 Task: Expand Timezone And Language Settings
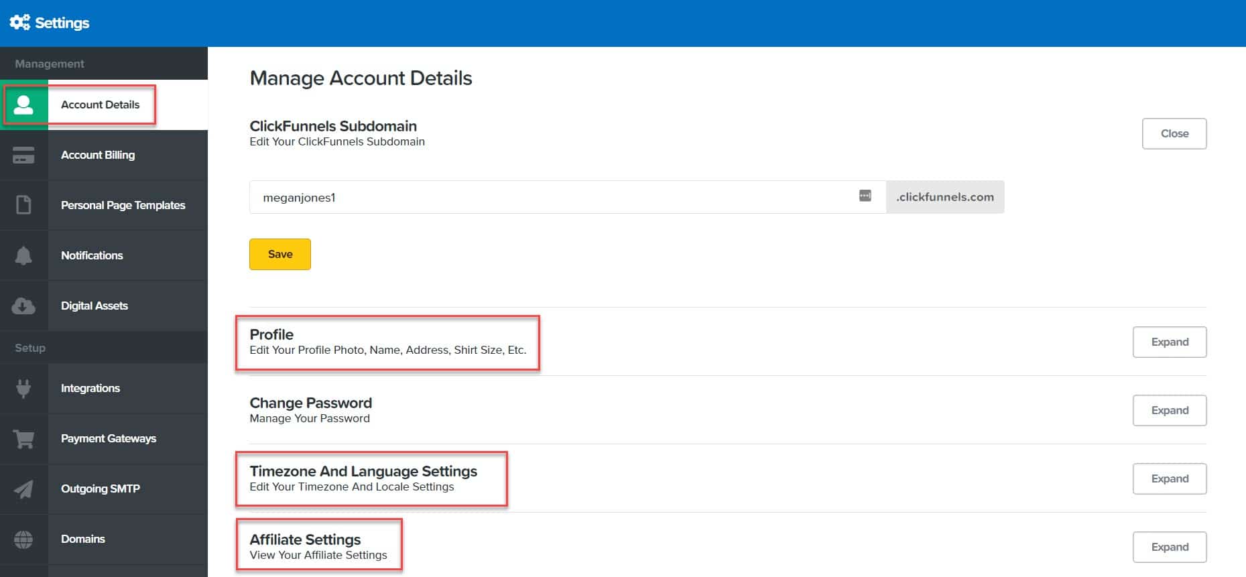click(x=1170, y=478)
